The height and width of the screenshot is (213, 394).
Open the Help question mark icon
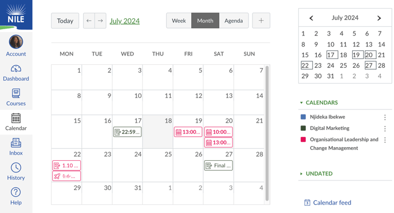(x=16, y=192)
